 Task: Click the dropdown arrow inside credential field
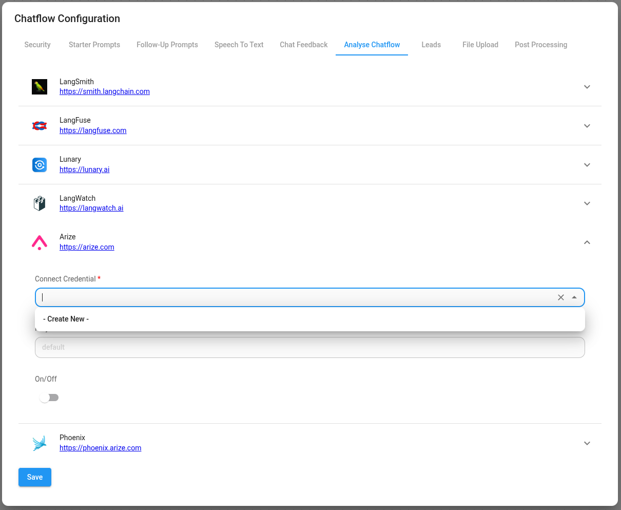pyautogui.click(x=574, y=297)
